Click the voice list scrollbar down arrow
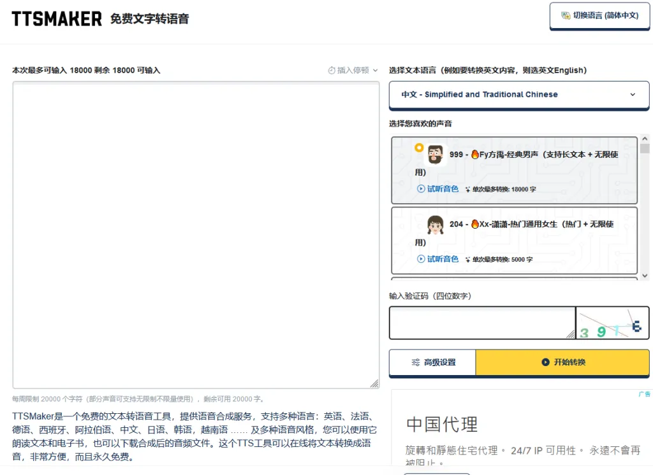 click(645, 275)
